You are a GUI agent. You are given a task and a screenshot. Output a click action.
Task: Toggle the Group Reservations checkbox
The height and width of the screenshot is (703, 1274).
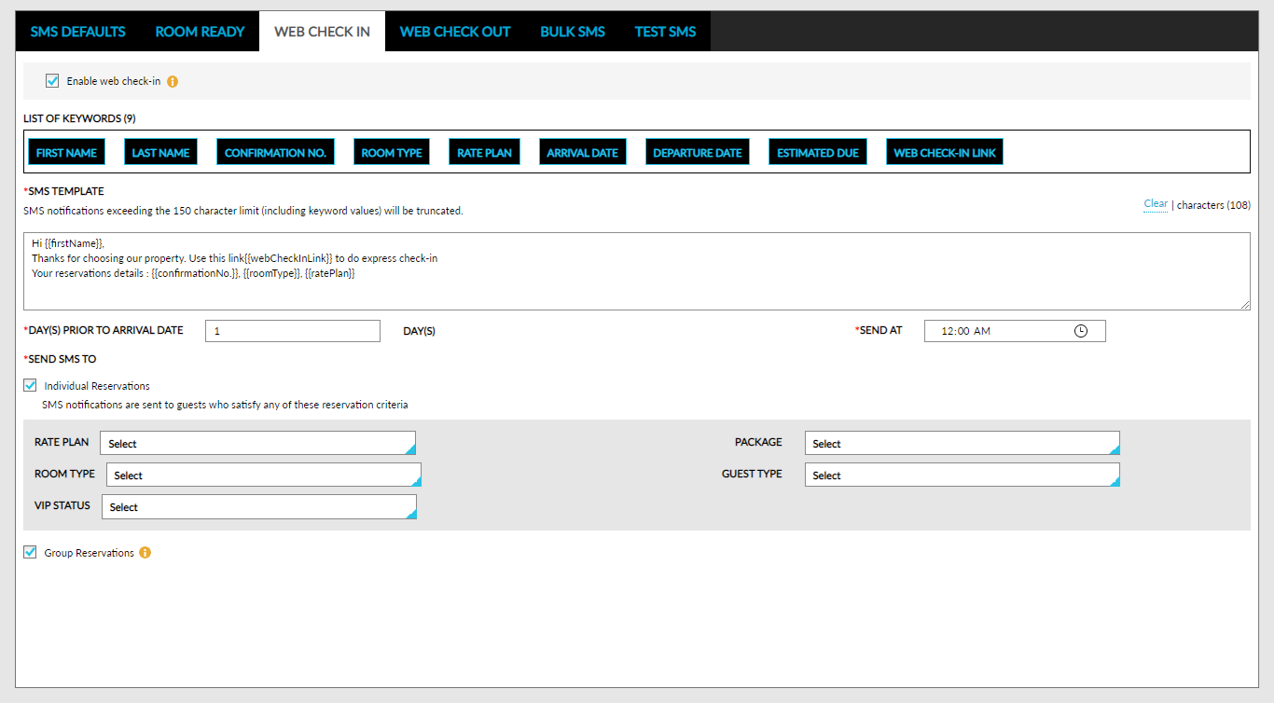click(30, 552)
